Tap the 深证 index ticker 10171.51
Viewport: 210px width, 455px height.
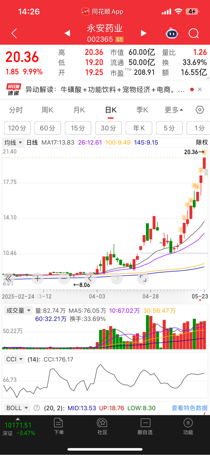[18, 425]
